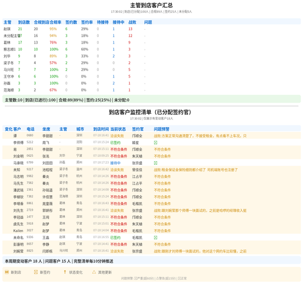The height and width of the screenshot is (292, 303).
Task: Click customer name 刘金明
Action: (x=18, y=156)
